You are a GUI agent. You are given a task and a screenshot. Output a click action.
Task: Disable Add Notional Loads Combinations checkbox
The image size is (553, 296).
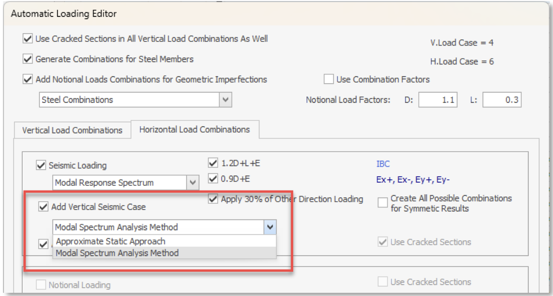[28, 79]
